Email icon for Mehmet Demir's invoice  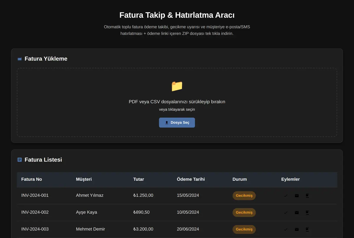point(297,229)
